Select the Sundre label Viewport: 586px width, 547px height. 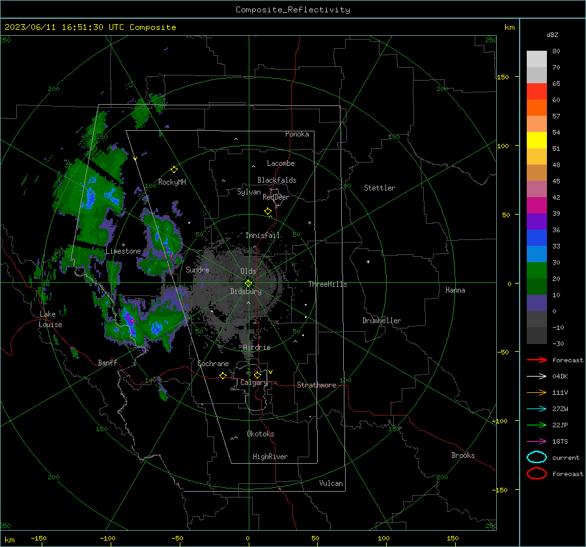point(197,269)
